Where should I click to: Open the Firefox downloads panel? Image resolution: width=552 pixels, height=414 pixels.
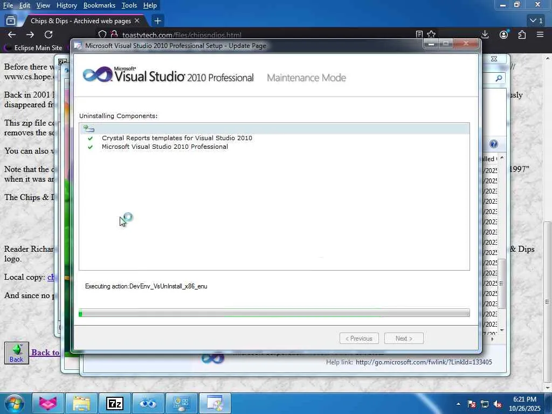point(485,34)
